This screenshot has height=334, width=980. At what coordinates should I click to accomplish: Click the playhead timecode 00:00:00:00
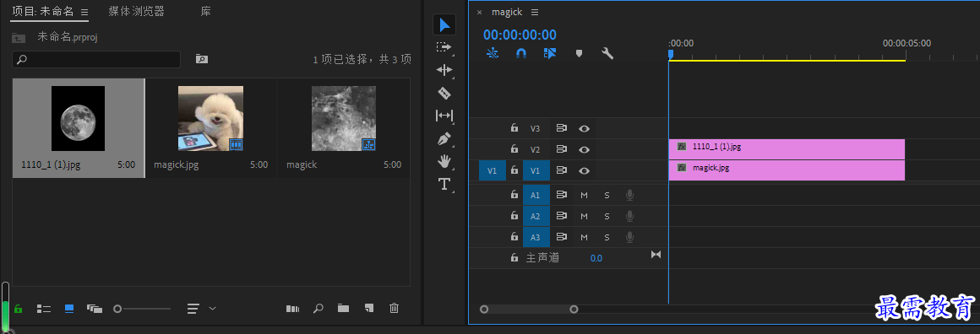pyautogui.click(x=520, y=35)
